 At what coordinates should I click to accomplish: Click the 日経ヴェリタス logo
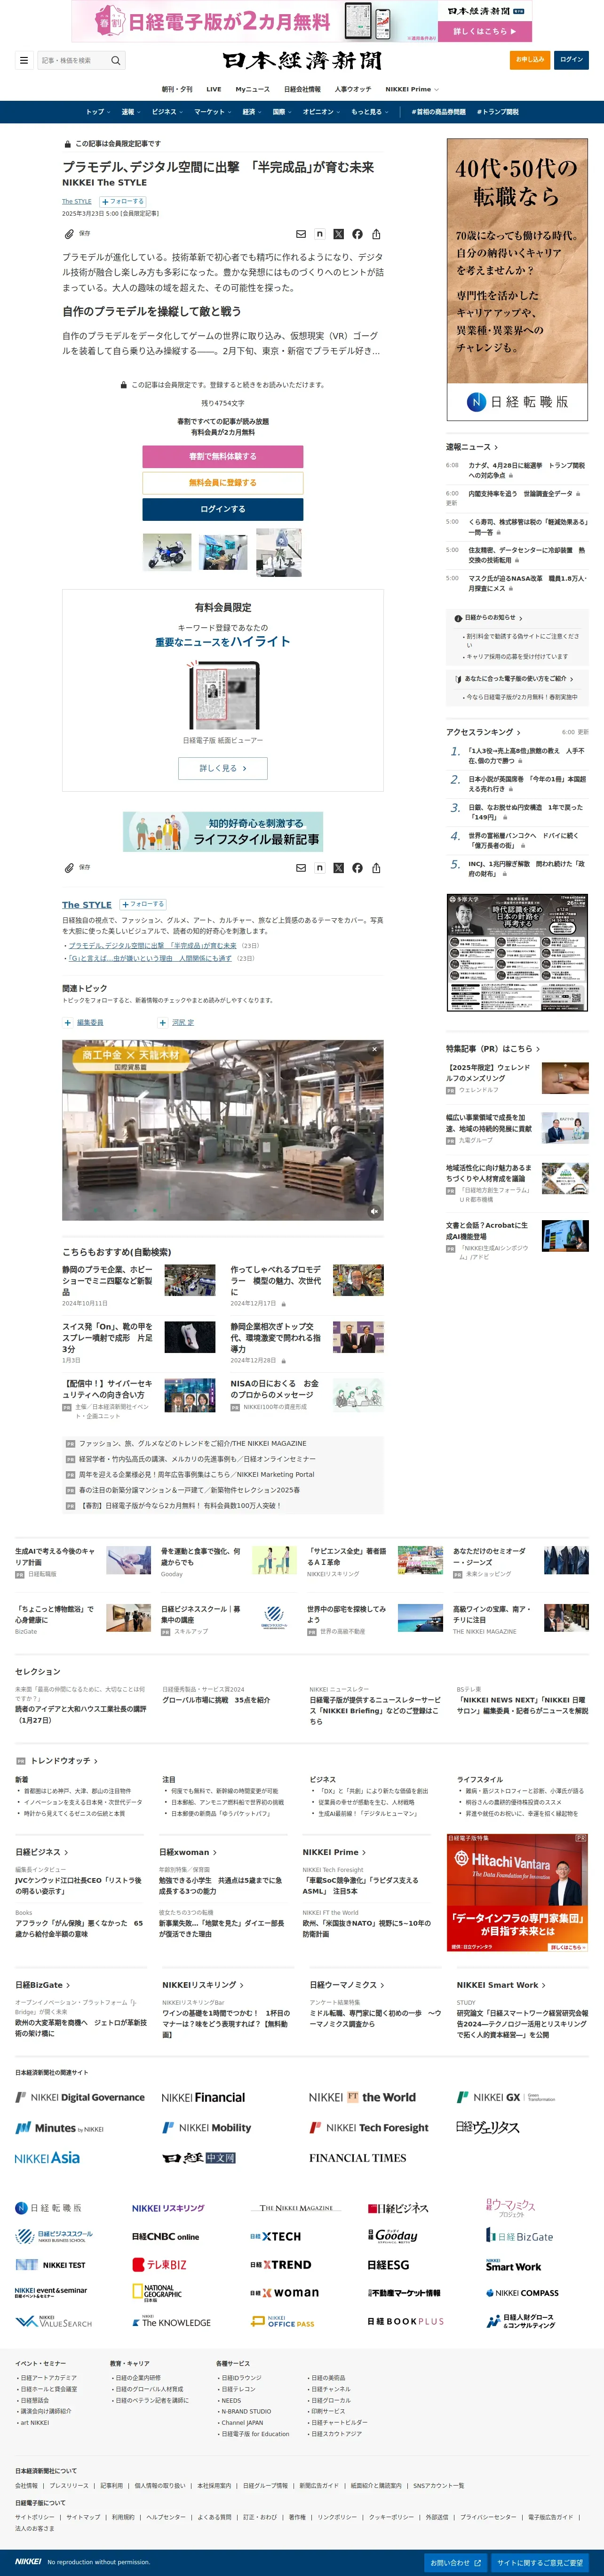click(x=487, y=2127)
